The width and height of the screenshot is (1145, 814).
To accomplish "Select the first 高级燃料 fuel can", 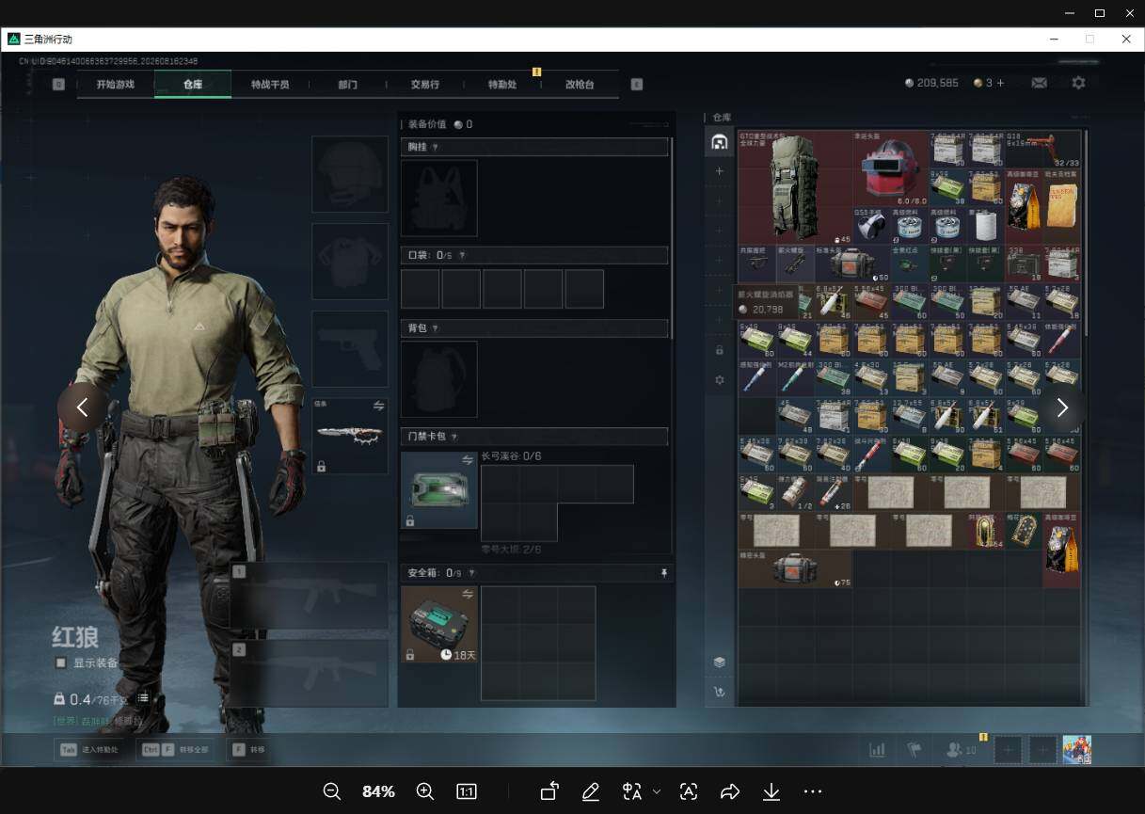I will coord(909,225).
